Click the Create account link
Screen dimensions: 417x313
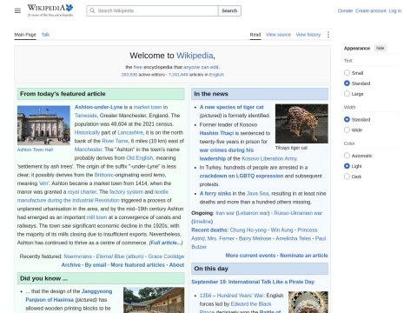[x=371, y=10]
